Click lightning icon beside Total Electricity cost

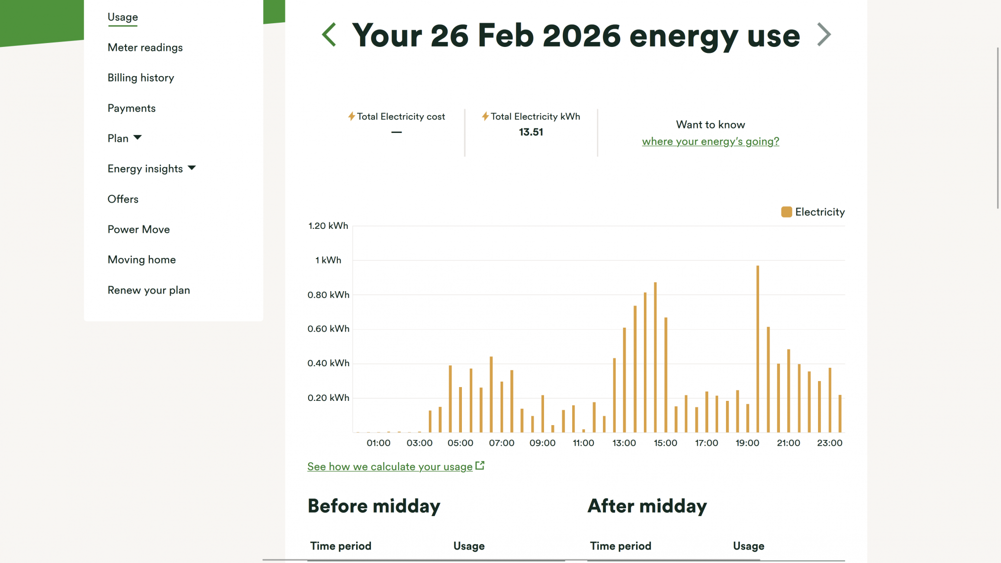(x=351, y=117)
